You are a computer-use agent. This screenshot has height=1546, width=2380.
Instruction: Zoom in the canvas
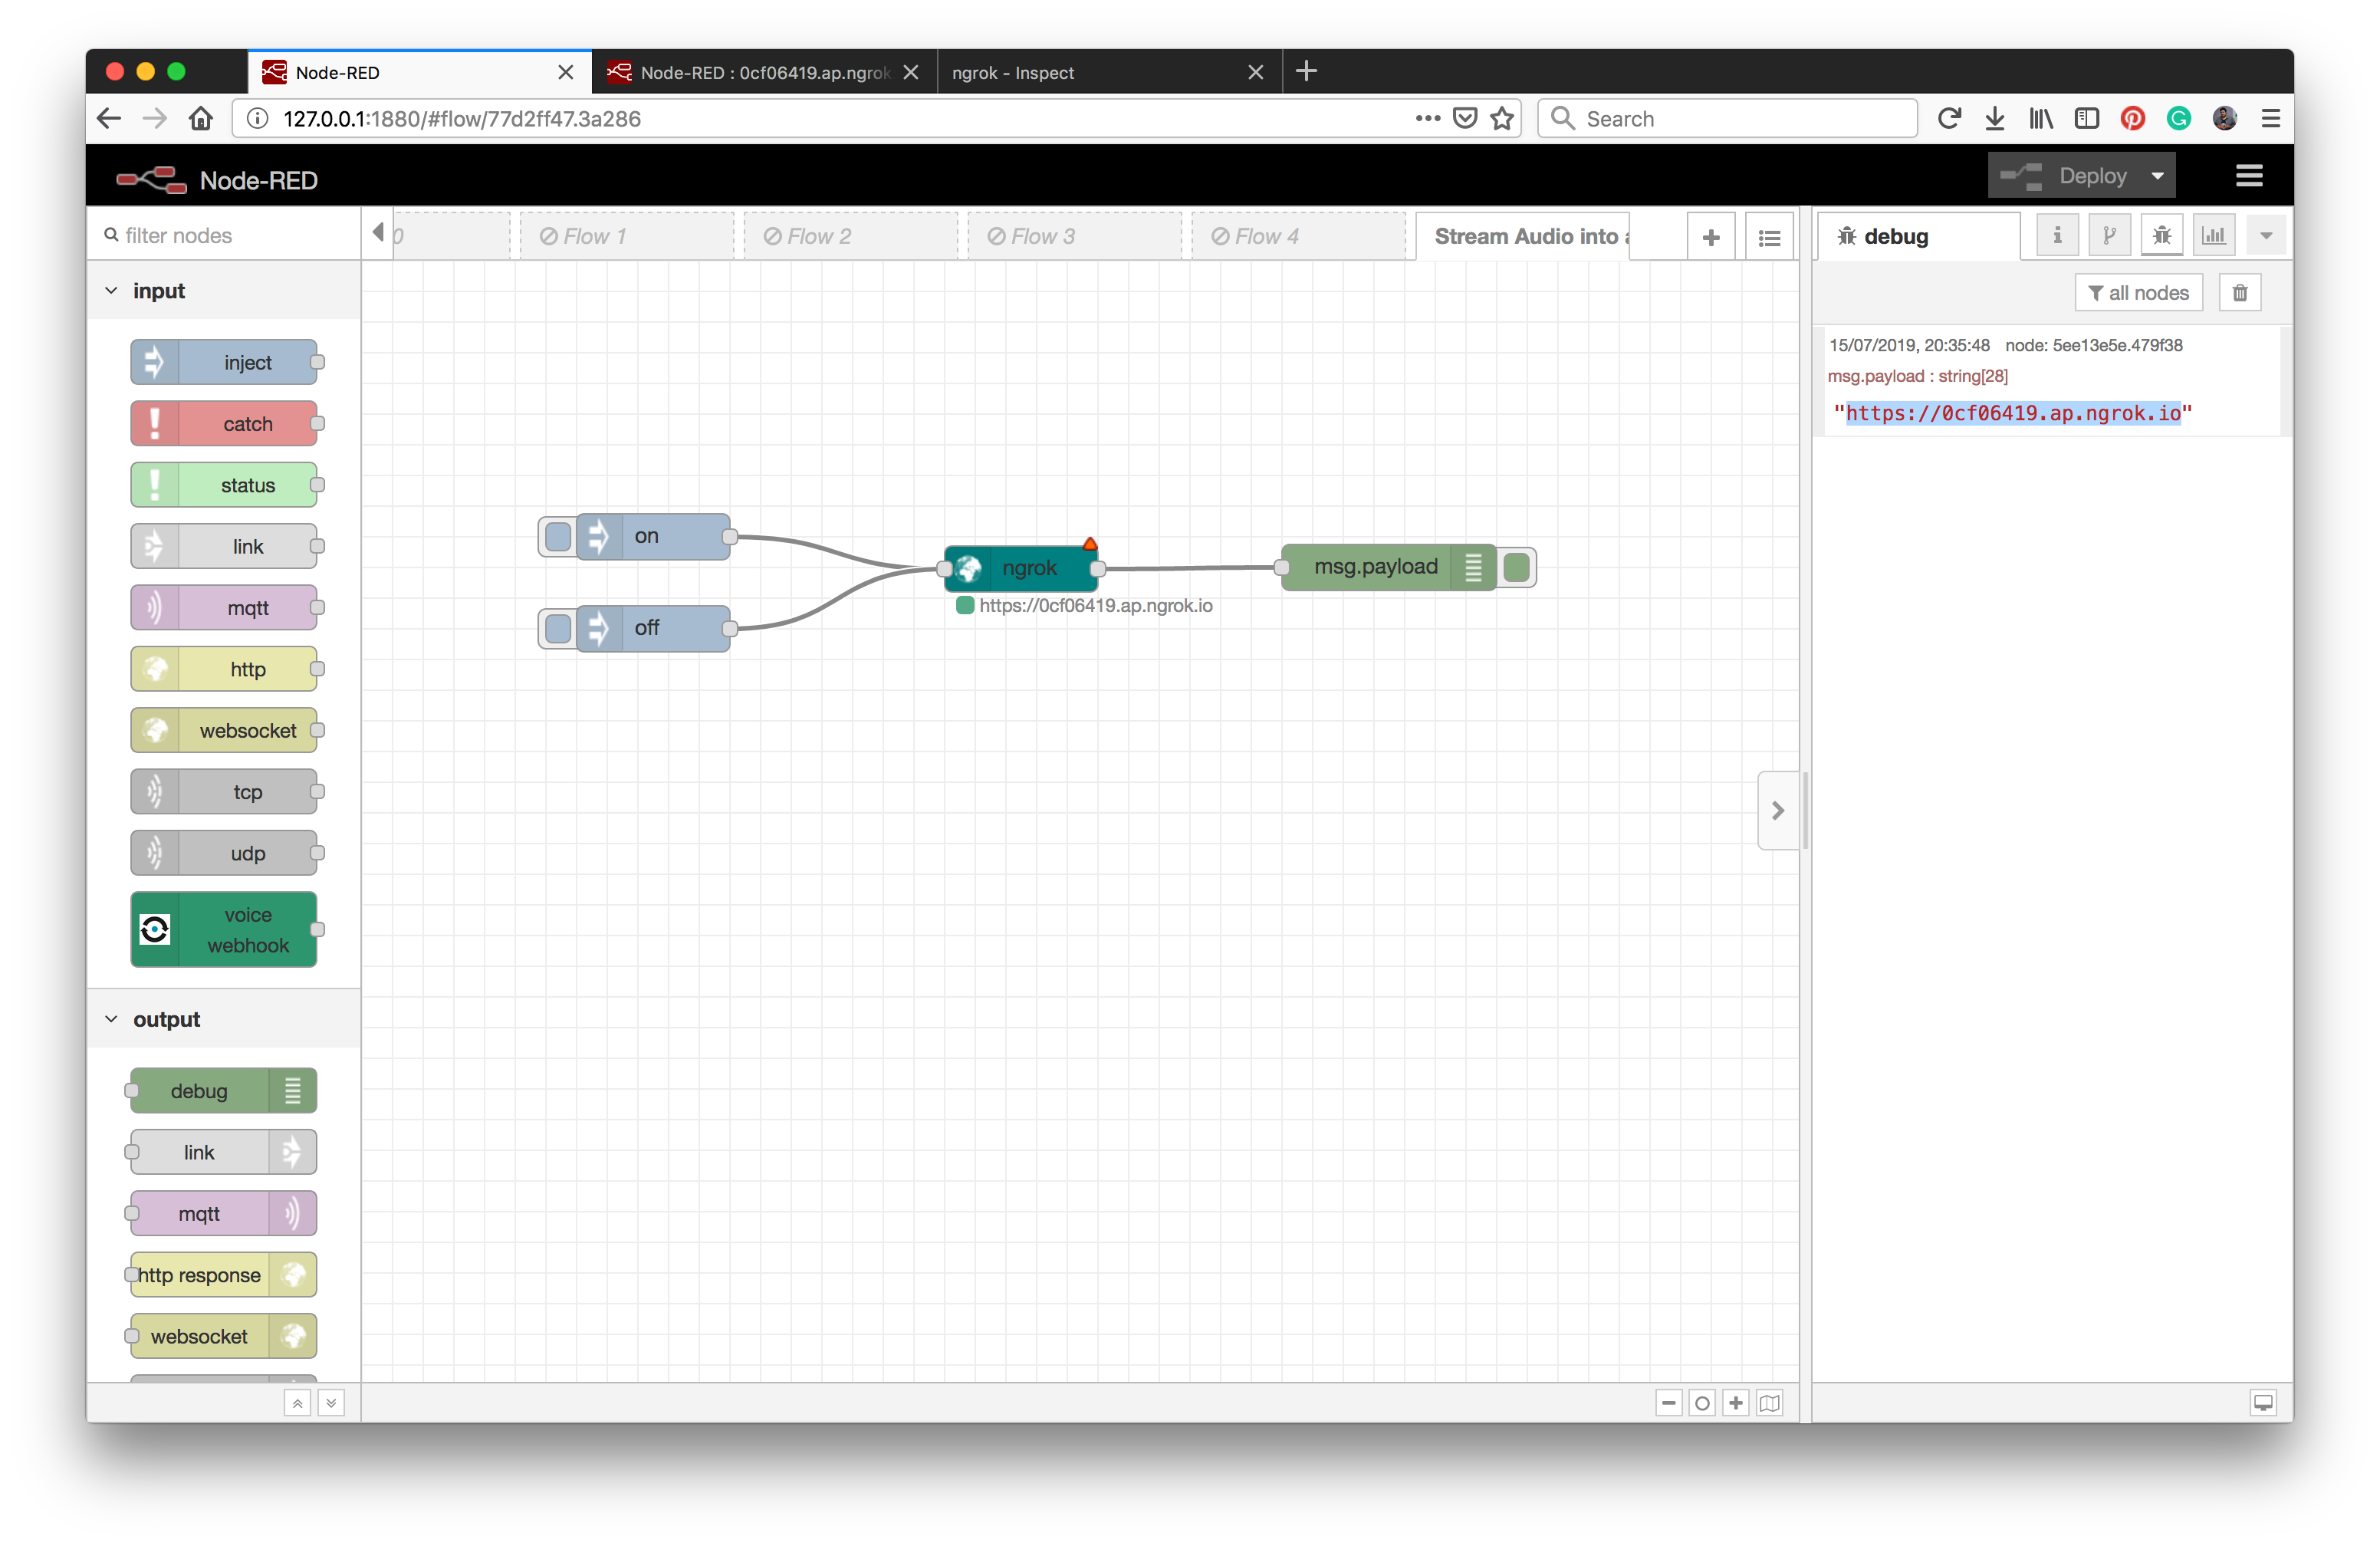point(1736,1403)
